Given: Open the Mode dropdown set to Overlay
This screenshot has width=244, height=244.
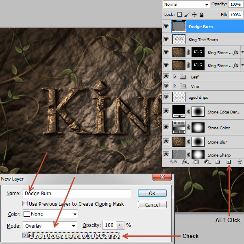Looking at the screenshot, I should pyautogui.click(x=50, y=226).
